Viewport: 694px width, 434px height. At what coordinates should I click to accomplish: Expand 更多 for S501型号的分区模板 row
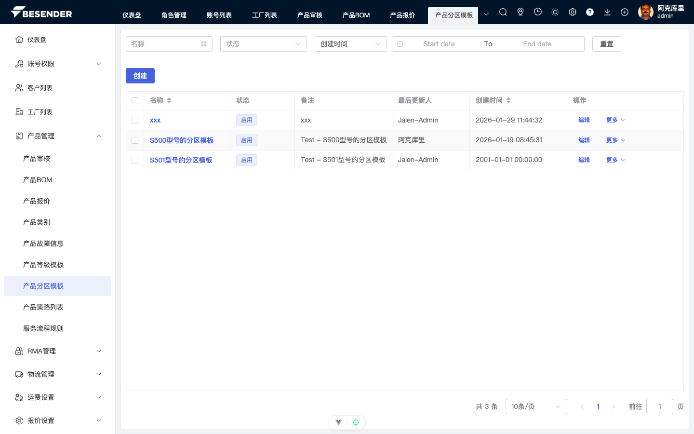(x=616, y=160)
